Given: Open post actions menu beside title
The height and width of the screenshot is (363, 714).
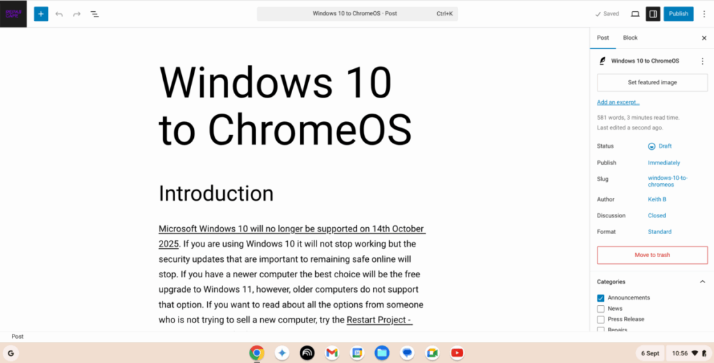Looking at the screenshot, I should tap(703, 61).
